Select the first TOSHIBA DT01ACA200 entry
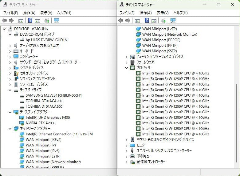This screenshot has height=176, width=240. pyautogui.click(x=44, y=101)
